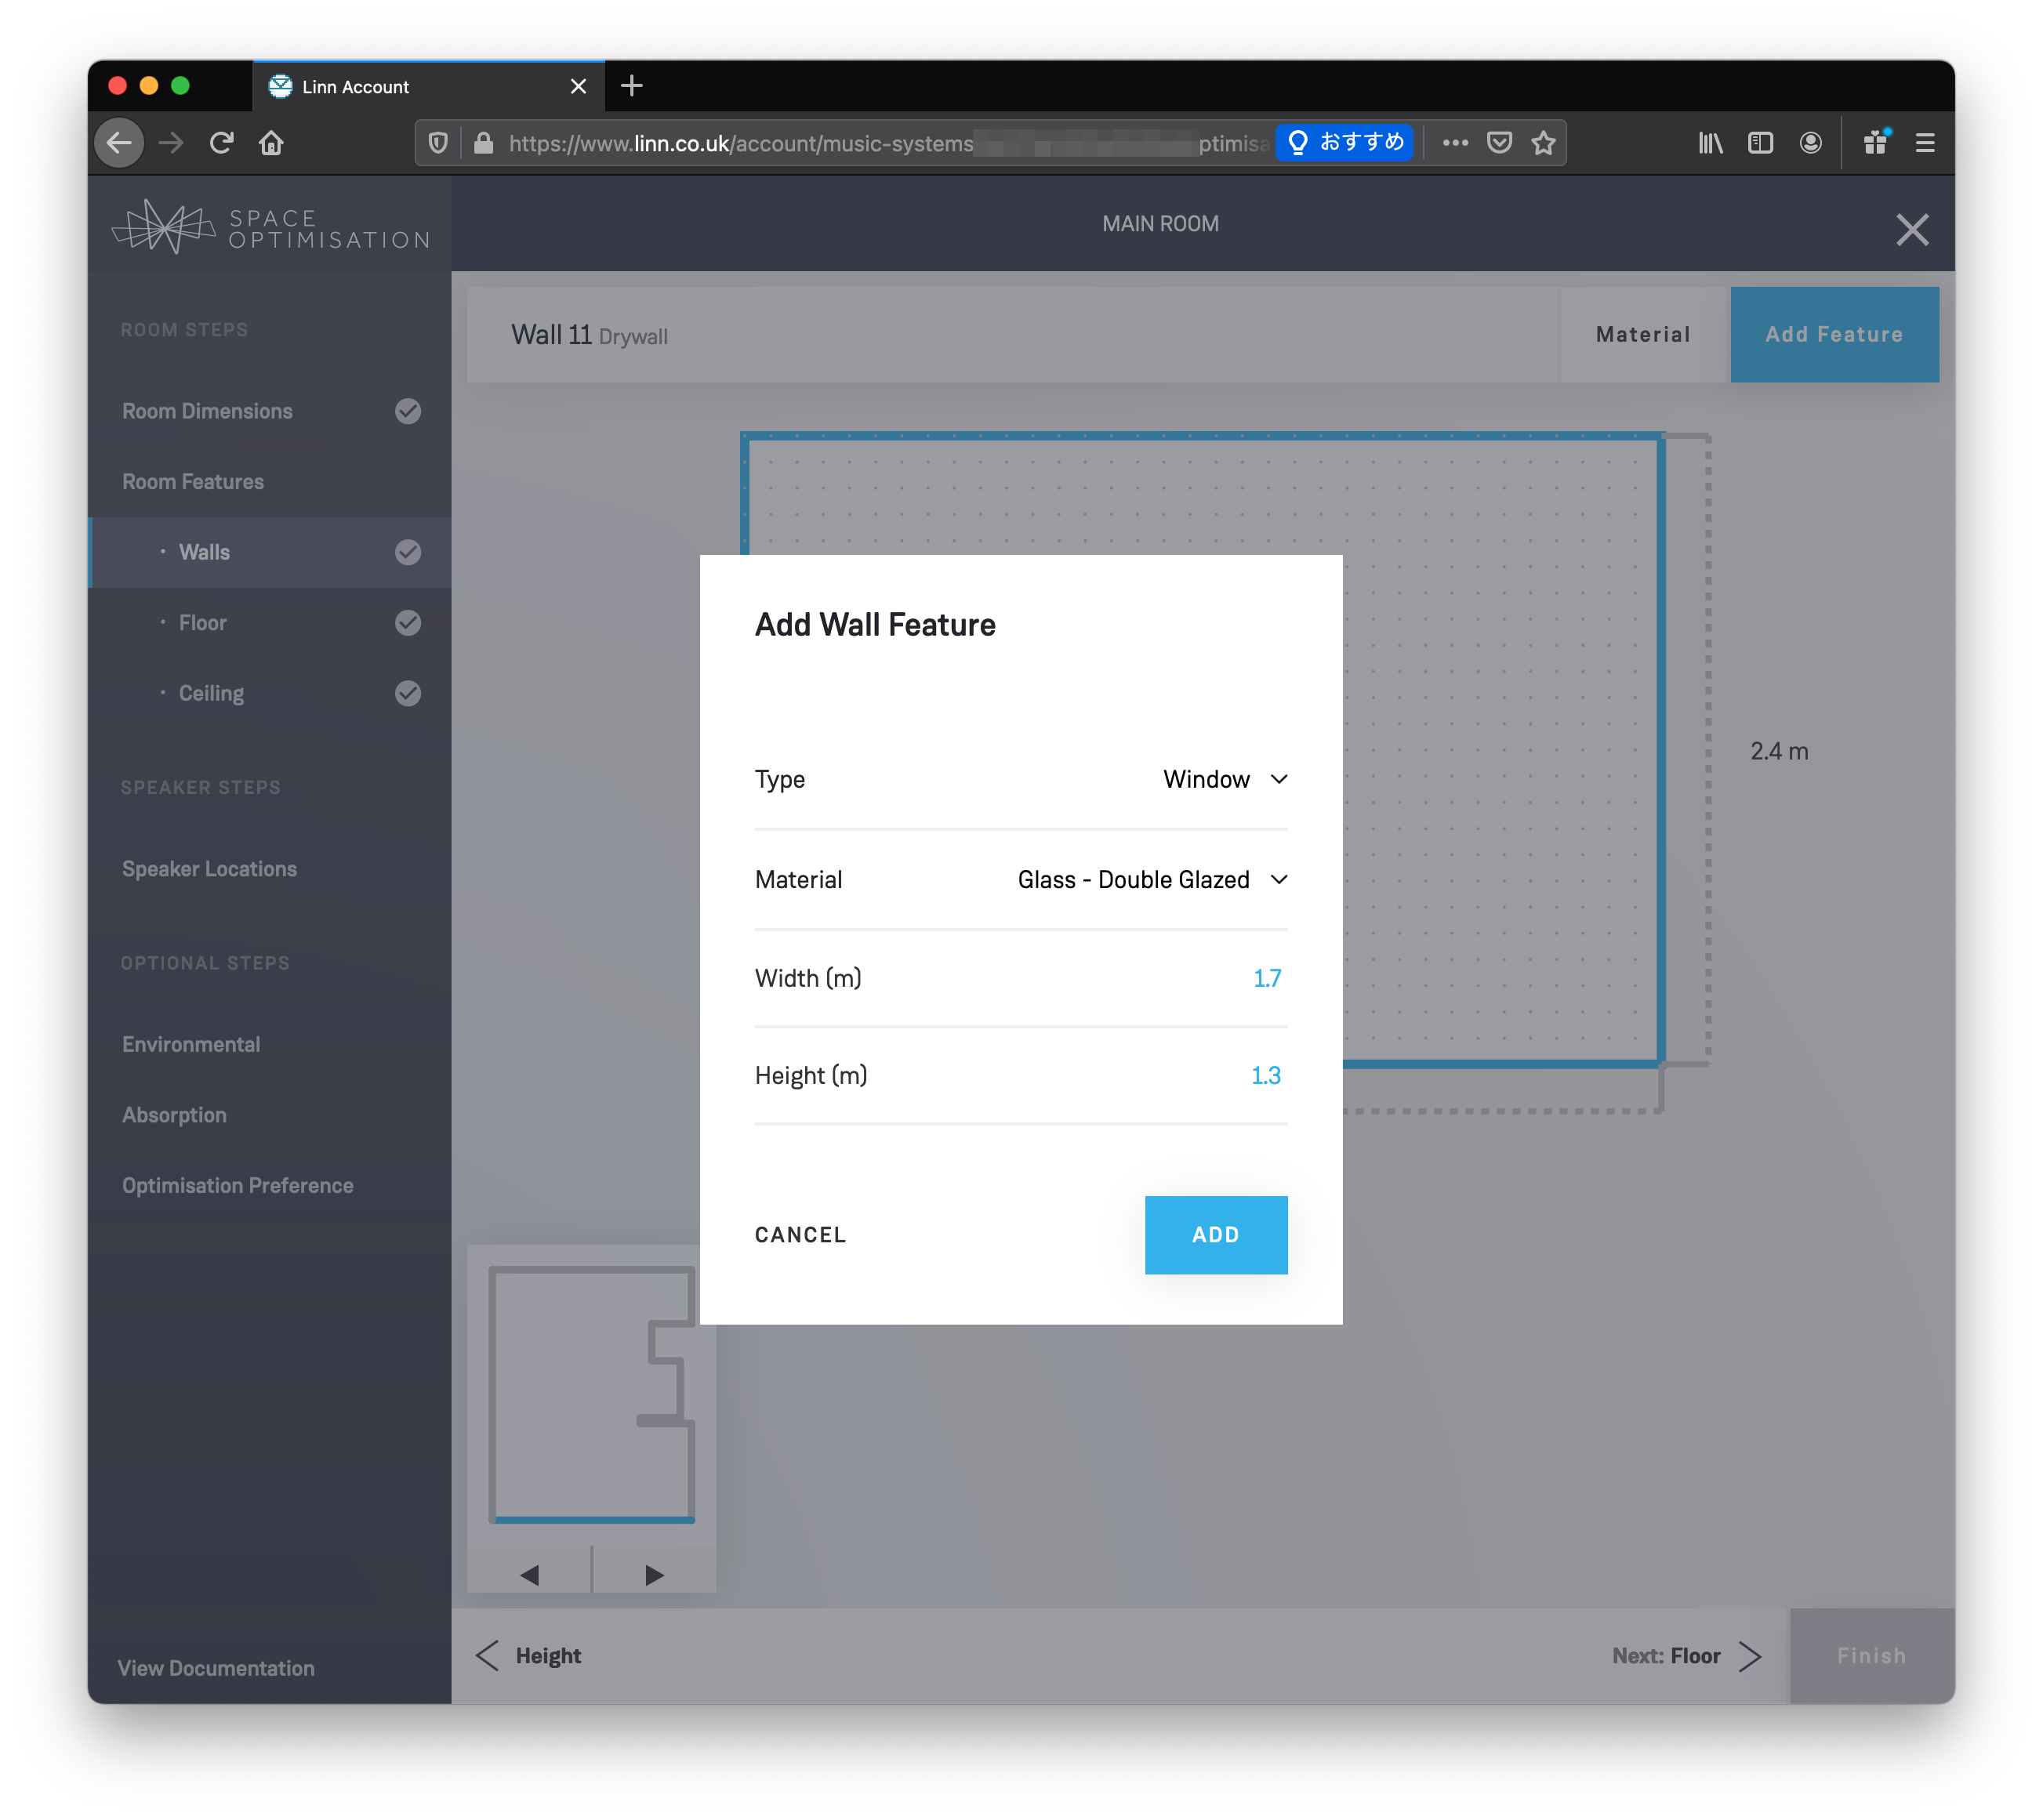Click the Finish button

(x=1871, y=1656)
